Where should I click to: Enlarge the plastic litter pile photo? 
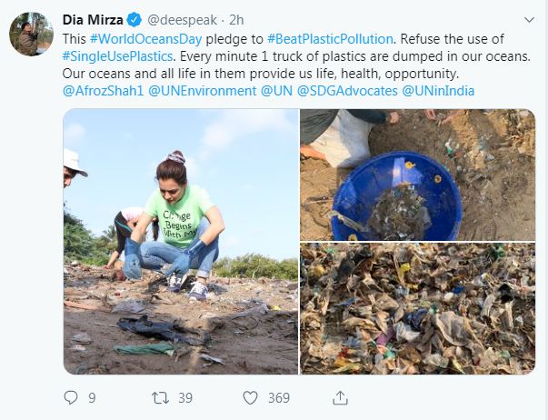(x=417, y=308)
